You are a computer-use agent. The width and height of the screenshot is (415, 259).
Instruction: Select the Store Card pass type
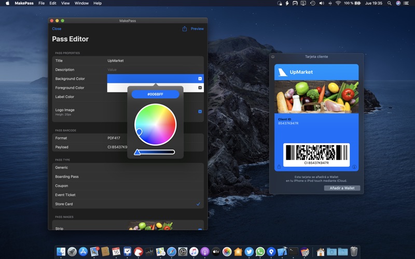(x=128, y=204)
